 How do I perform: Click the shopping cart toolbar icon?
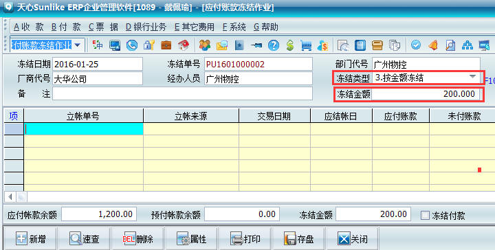point(306,45)
